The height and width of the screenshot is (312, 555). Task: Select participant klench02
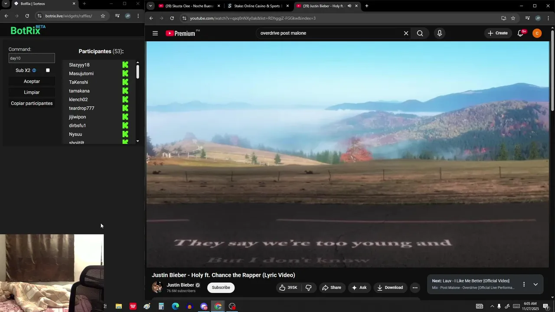pos(78,100)
